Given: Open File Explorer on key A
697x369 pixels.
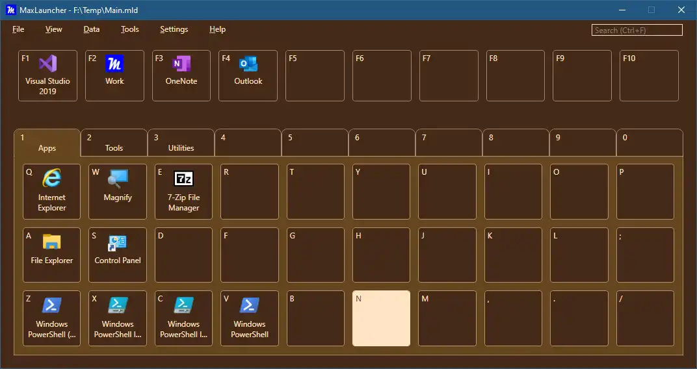Looking at the screenshot, I should [x=51, y=255].
